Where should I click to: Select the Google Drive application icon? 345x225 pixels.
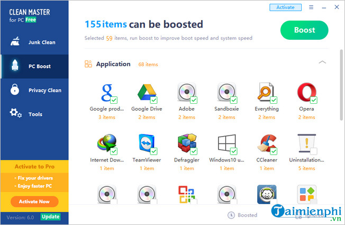(146, 92)
